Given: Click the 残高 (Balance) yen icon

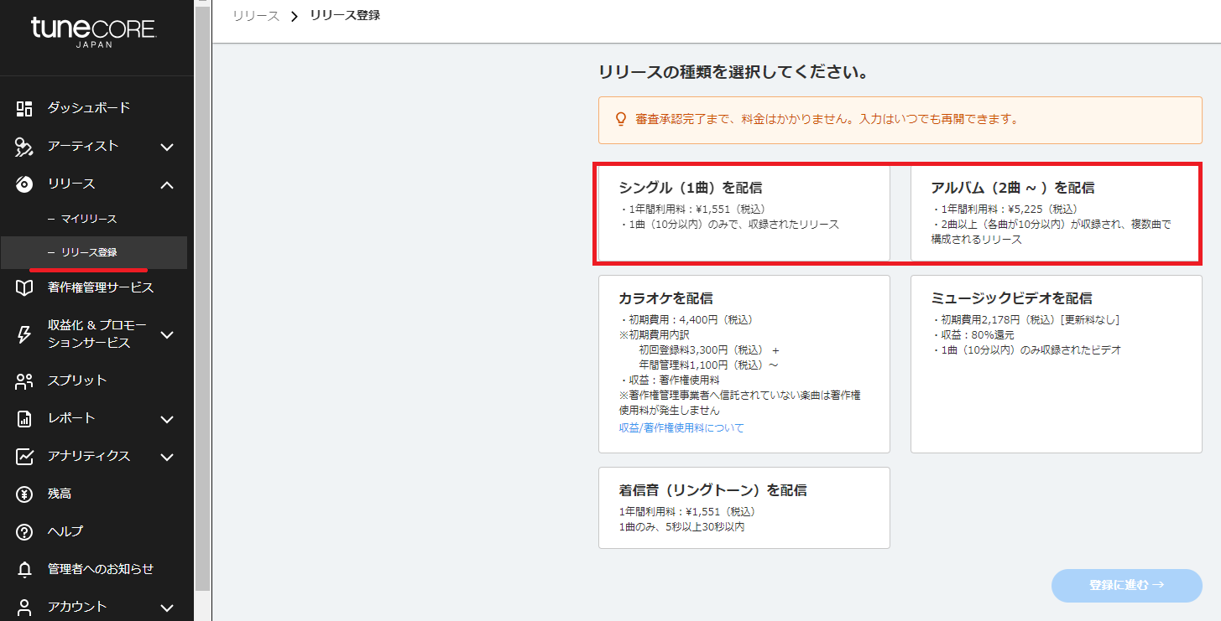Looking at the screenshot, I should click(23, 494).
